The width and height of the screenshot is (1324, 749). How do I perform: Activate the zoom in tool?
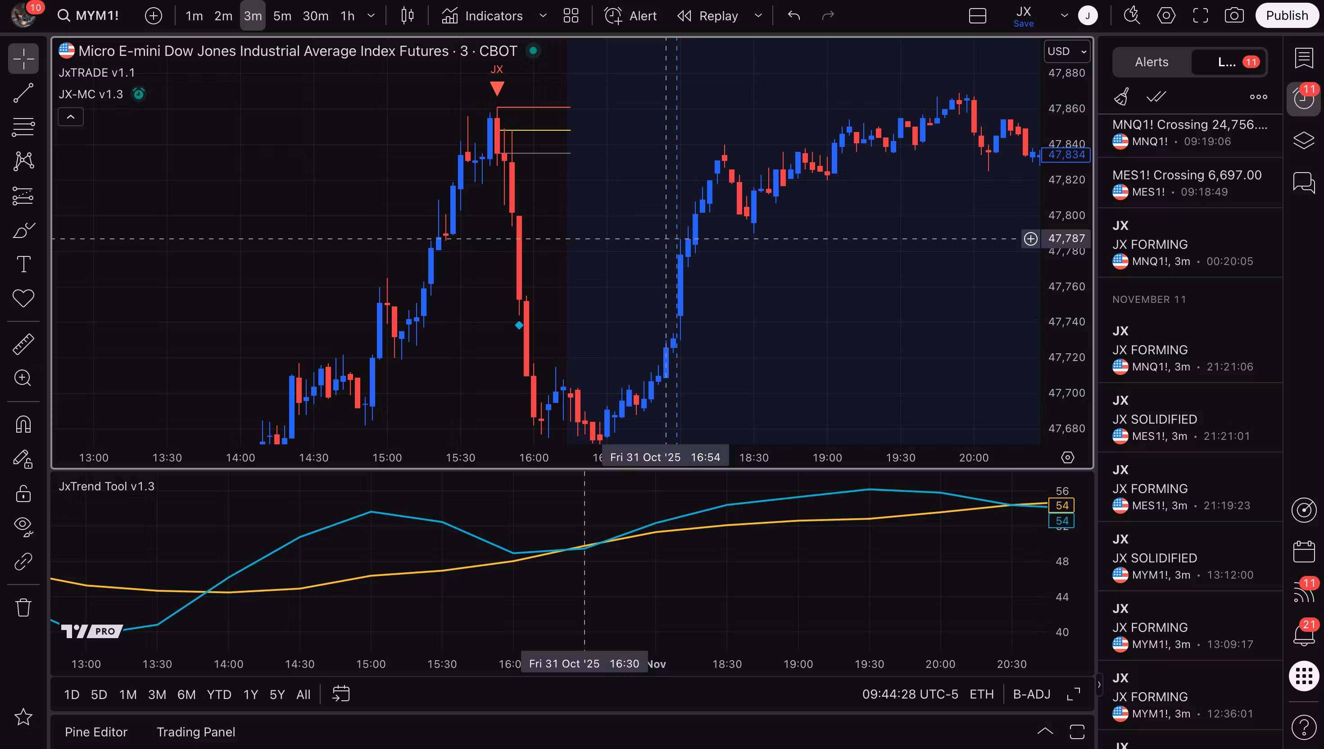pyautogui.click(x=23, y=378)
